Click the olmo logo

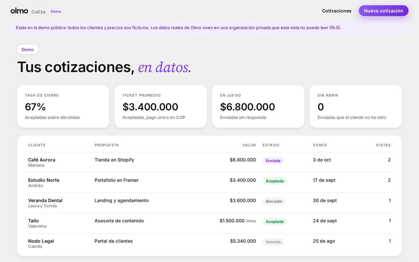point(19,11)
